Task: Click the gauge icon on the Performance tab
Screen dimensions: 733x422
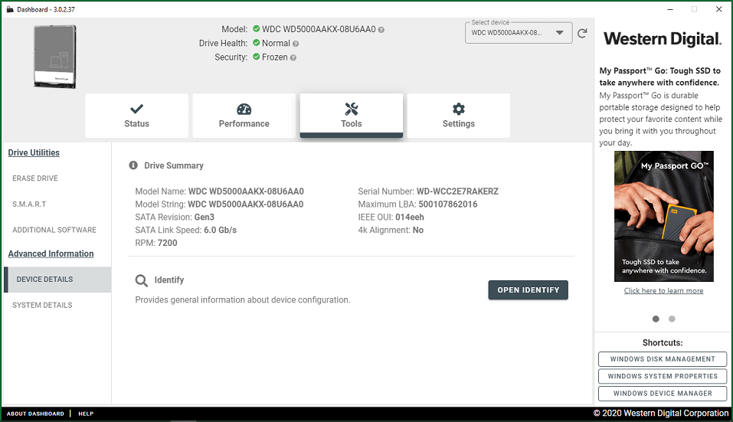Action: click(x=244, y=109)
